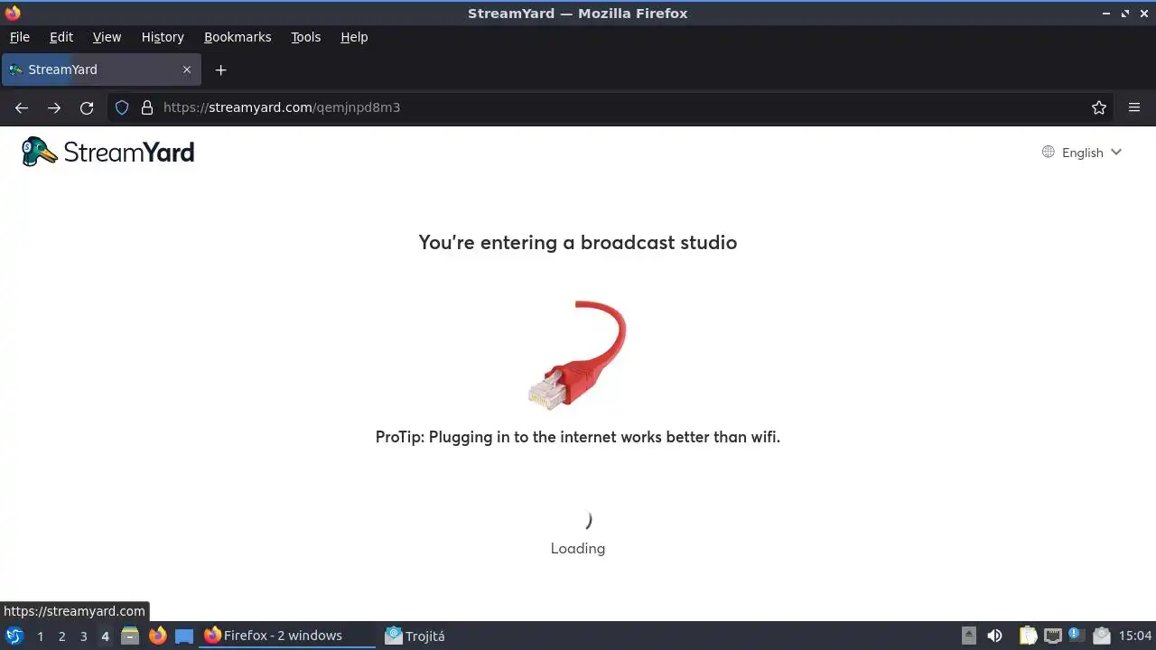1156x650 pixels.
Task: Click the red ethernet cable image
Action: tap(577, 355)
